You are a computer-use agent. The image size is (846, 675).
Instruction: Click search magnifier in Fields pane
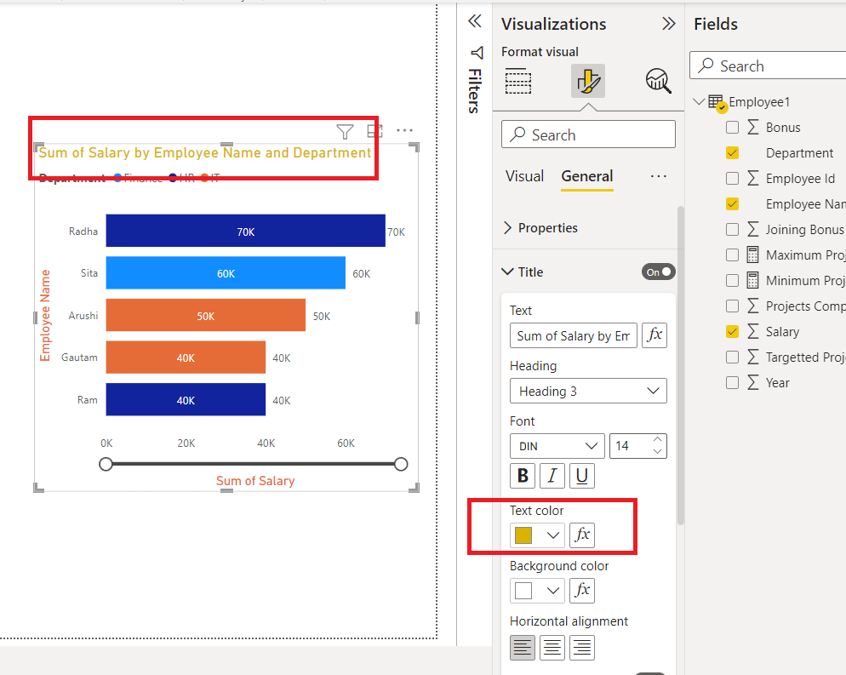coord(706,66)
